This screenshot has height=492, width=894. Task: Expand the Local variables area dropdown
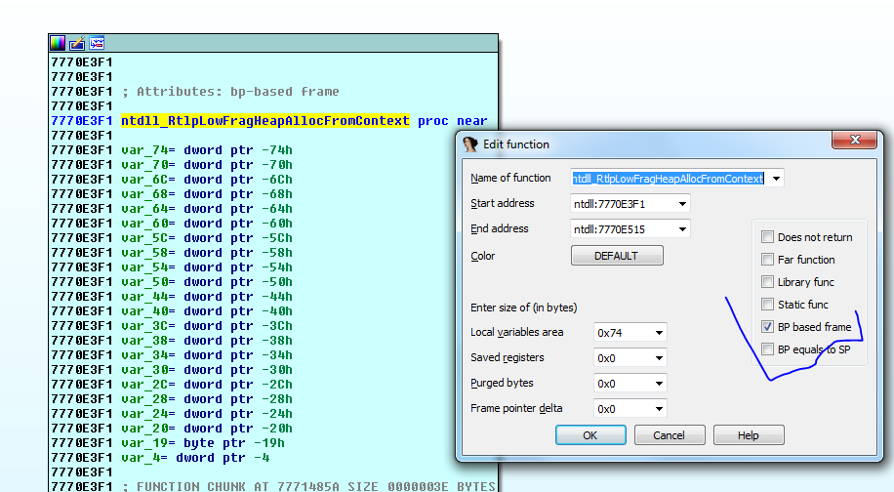point(658,333)
